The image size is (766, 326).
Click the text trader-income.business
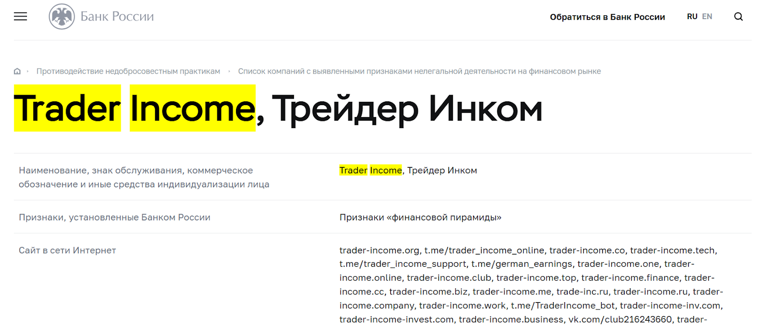(x=511, y=319)
